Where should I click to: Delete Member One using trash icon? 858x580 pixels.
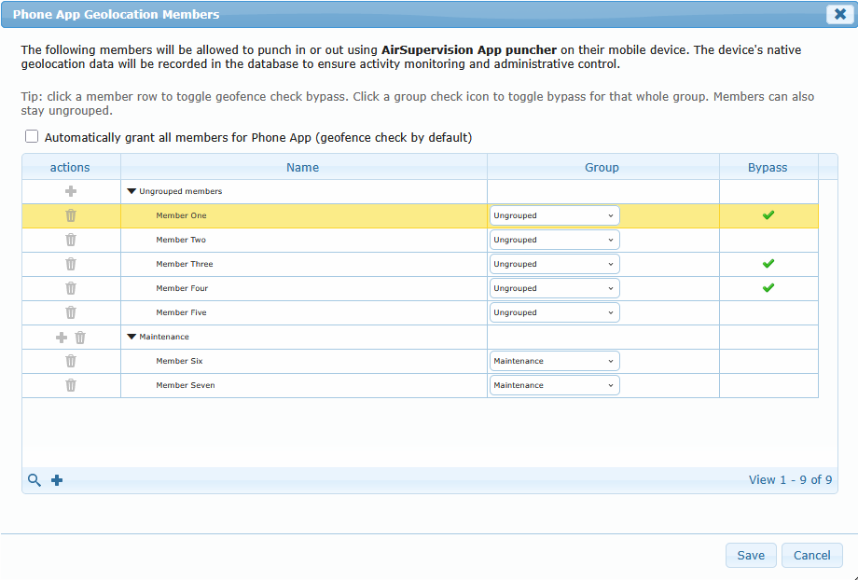pyautogui.click(x=71, y=215)
